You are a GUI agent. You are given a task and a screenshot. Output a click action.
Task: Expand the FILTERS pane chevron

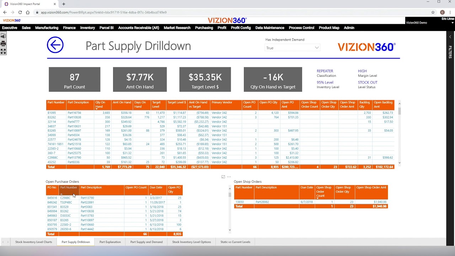[x=450, y=37]
